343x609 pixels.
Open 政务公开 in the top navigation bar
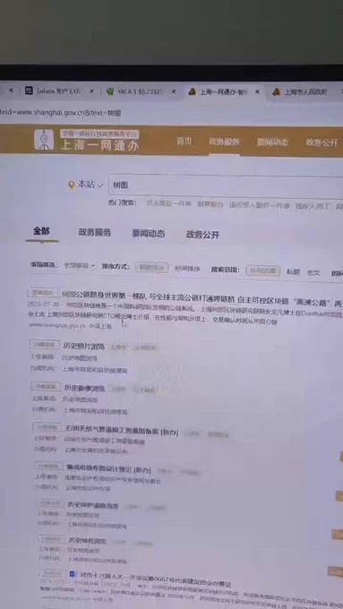tap(322, 142)
